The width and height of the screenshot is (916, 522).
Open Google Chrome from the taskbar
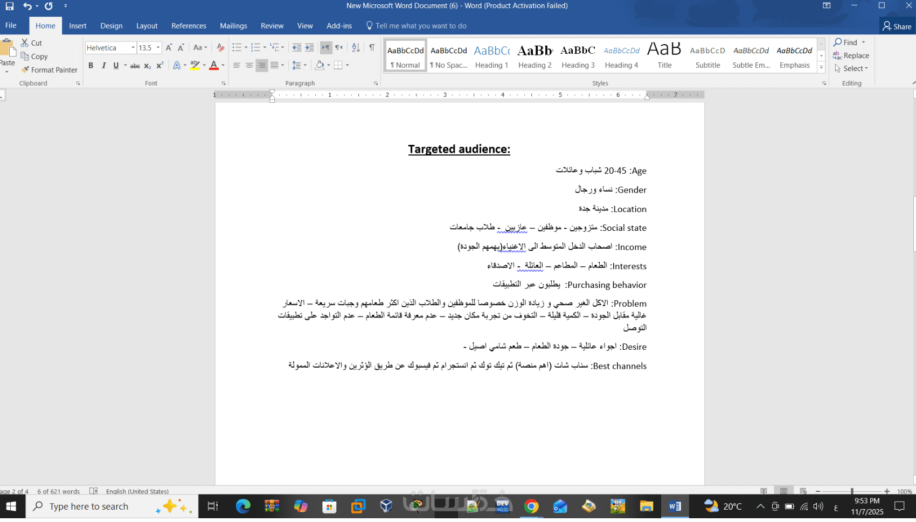coord(531,506)
